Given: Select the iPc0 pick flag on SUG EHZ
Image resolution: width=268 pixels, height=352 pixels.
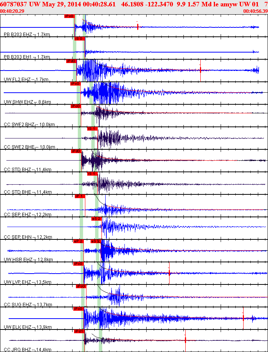Looking at the screenshot, I should (81, 286).
